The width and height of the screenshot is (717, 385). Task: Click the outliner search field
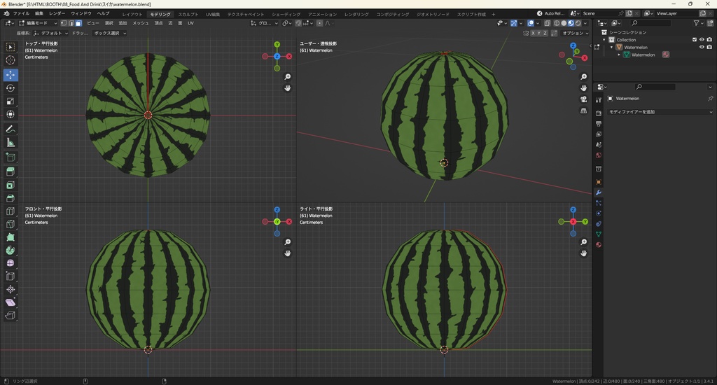(650, 23)
